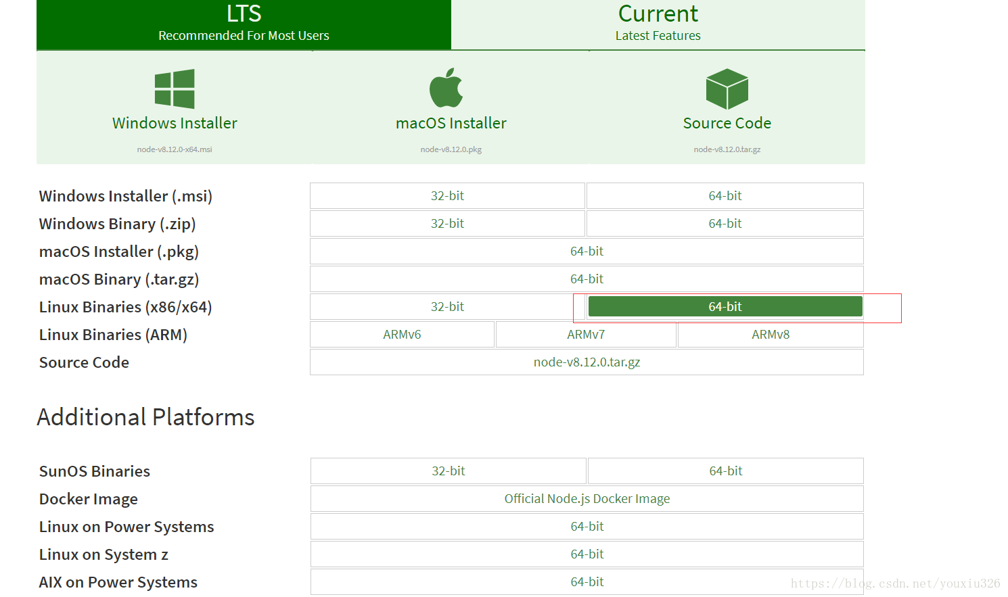Switch to the Current tab
Viewport: 1008px width, 597px height.
coord(658,24)
